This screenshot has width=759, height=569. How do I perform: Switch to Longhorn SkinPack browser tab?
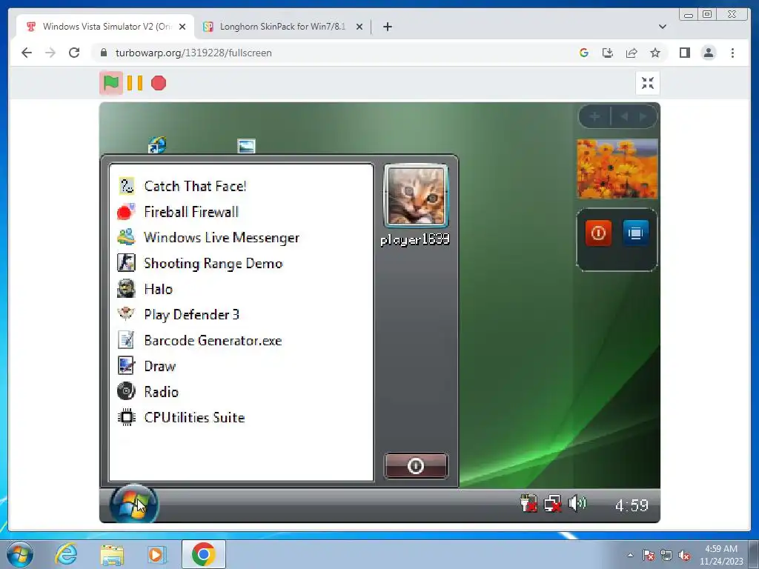pyautogui.click(x=282, y=27)
